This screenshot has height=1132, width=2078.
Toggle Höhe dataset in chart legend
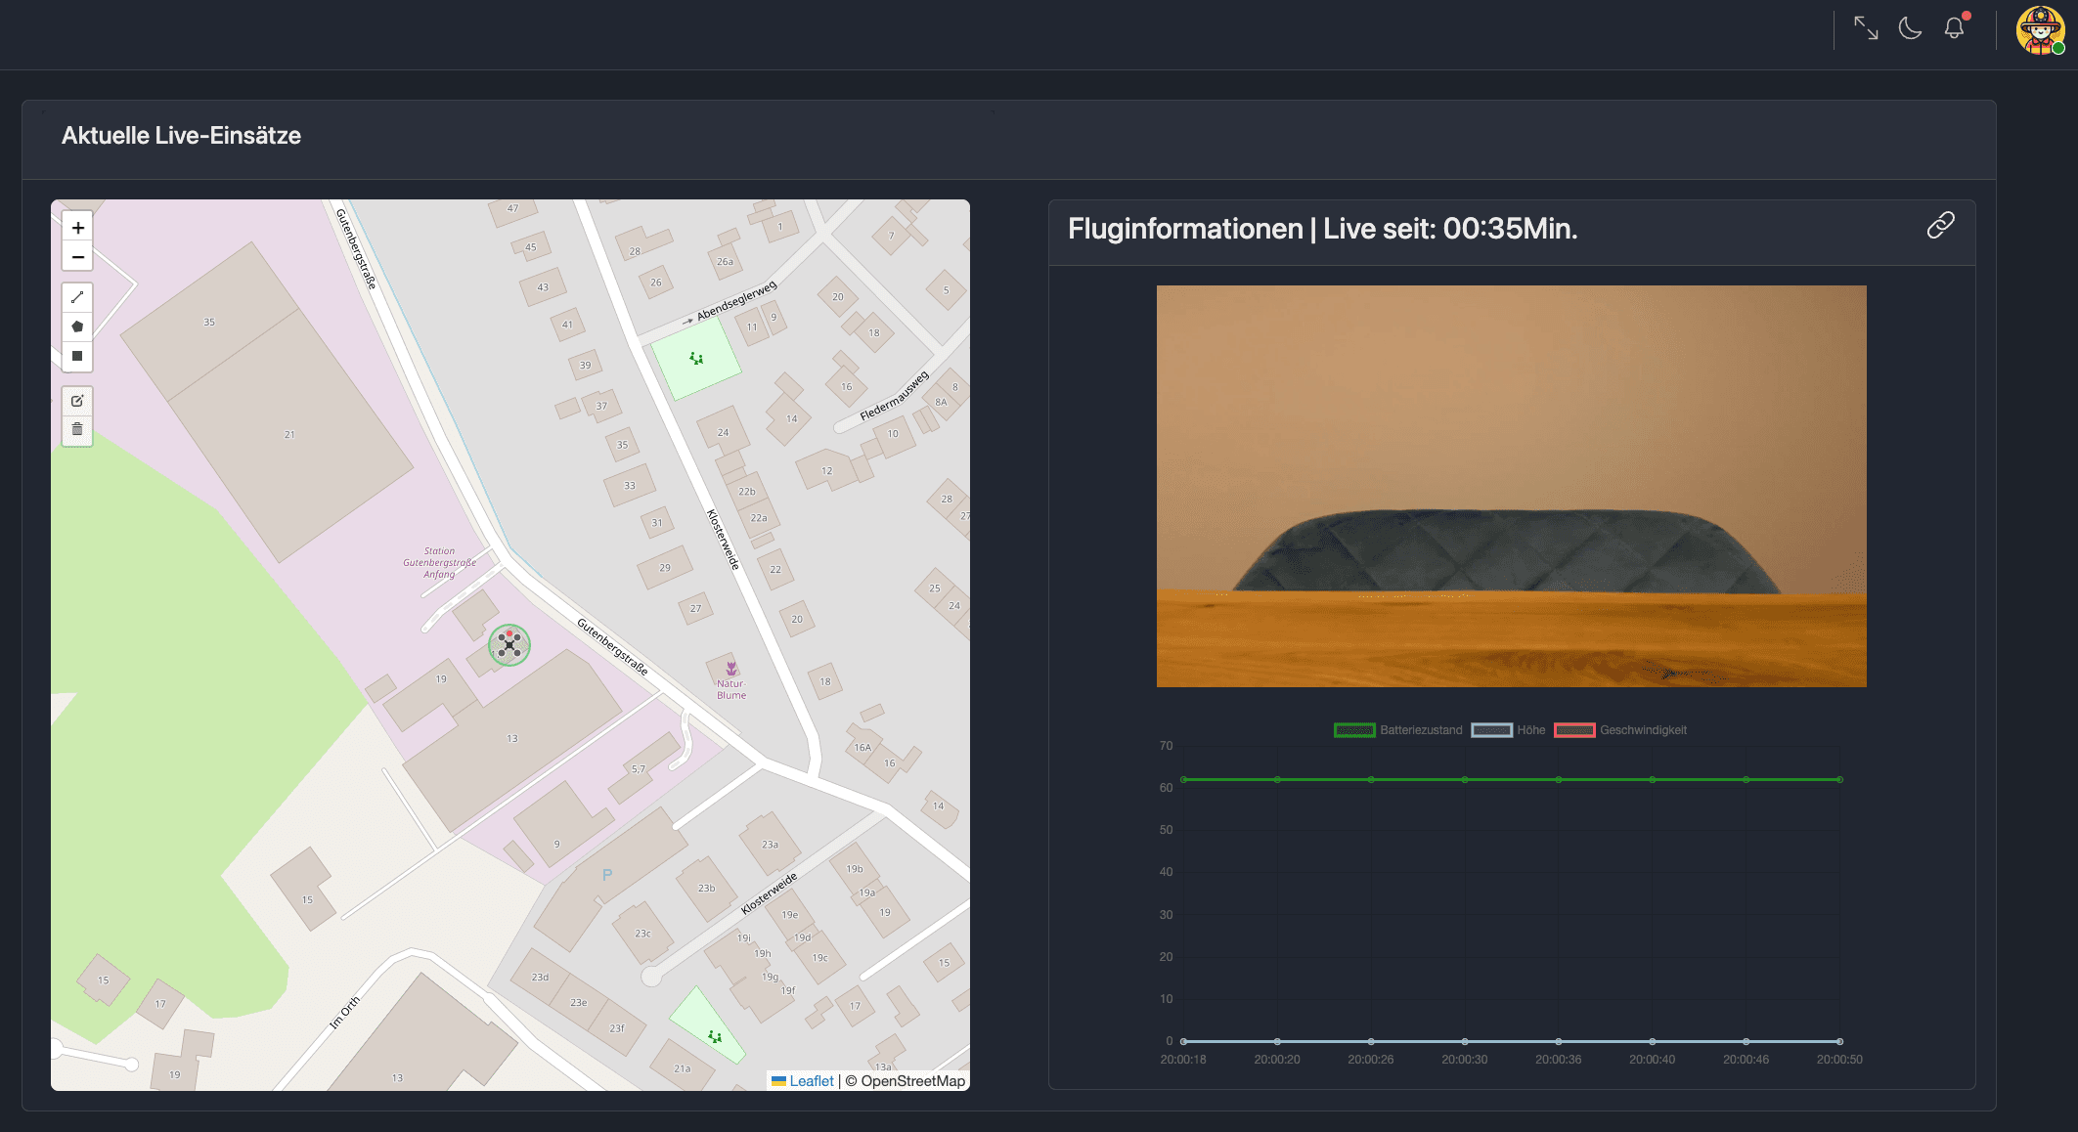1509,730
